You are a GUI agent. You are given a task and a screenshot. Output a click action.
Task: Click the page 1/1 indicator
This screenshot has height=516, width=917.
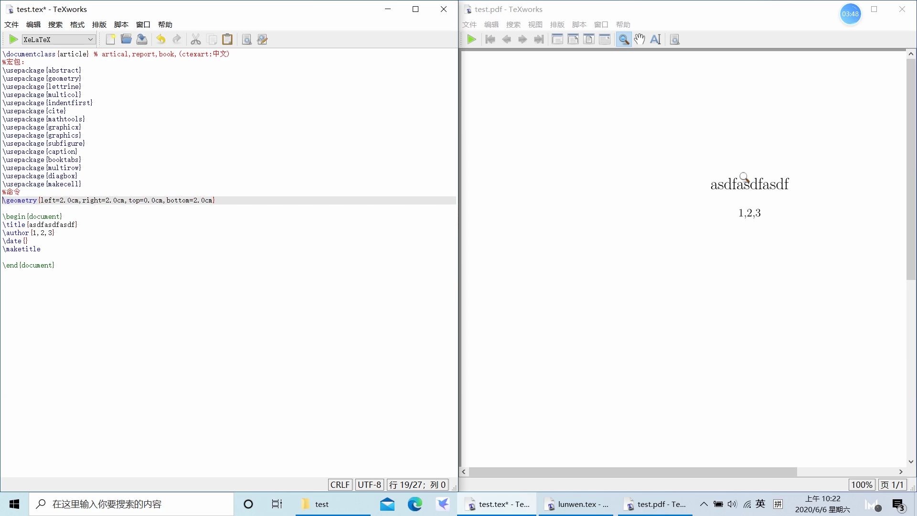pos(892,484)
